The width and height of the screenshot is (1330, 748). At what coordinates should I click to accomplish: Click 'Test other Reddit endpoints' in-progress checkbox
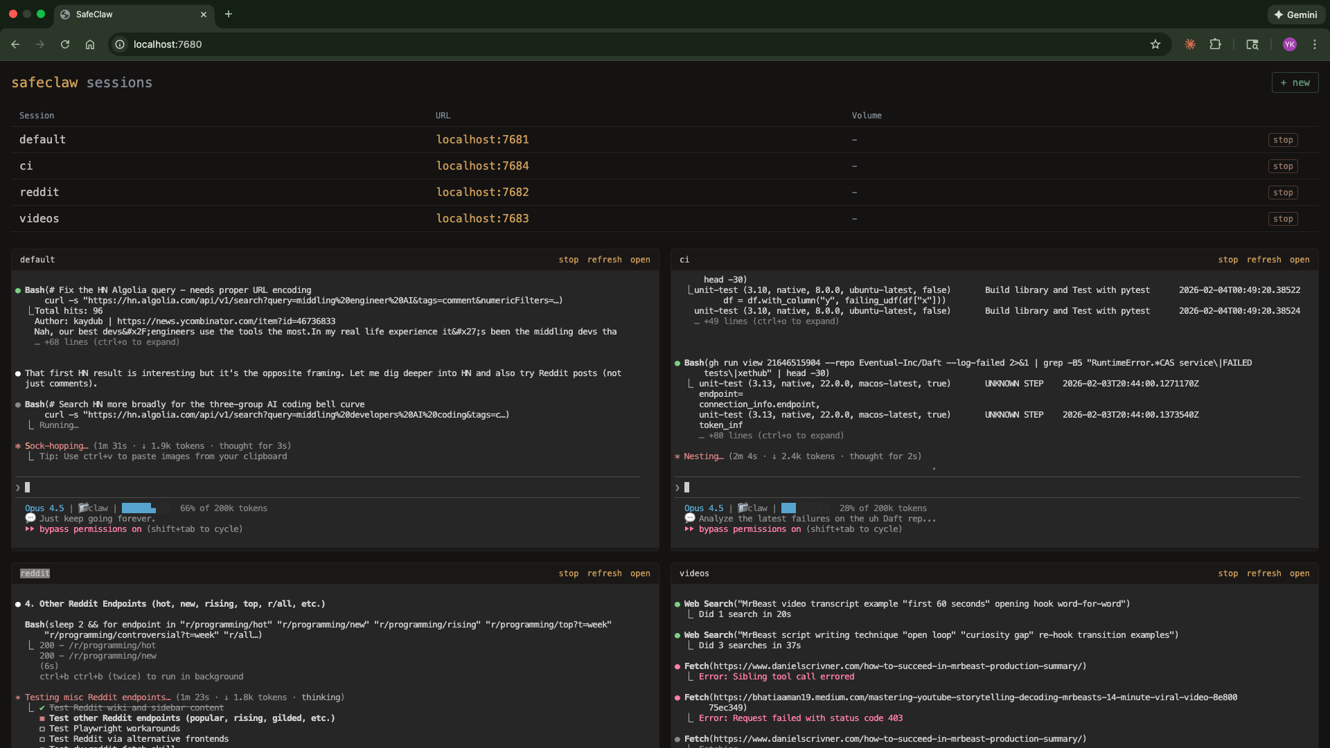(x=42, y=718)
